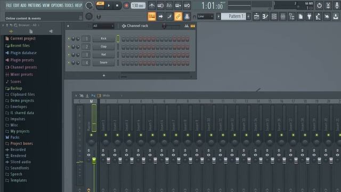Click the undo history icon at top right
The width and height of the screenshot is (341, 192).
(x=319, y=5)
